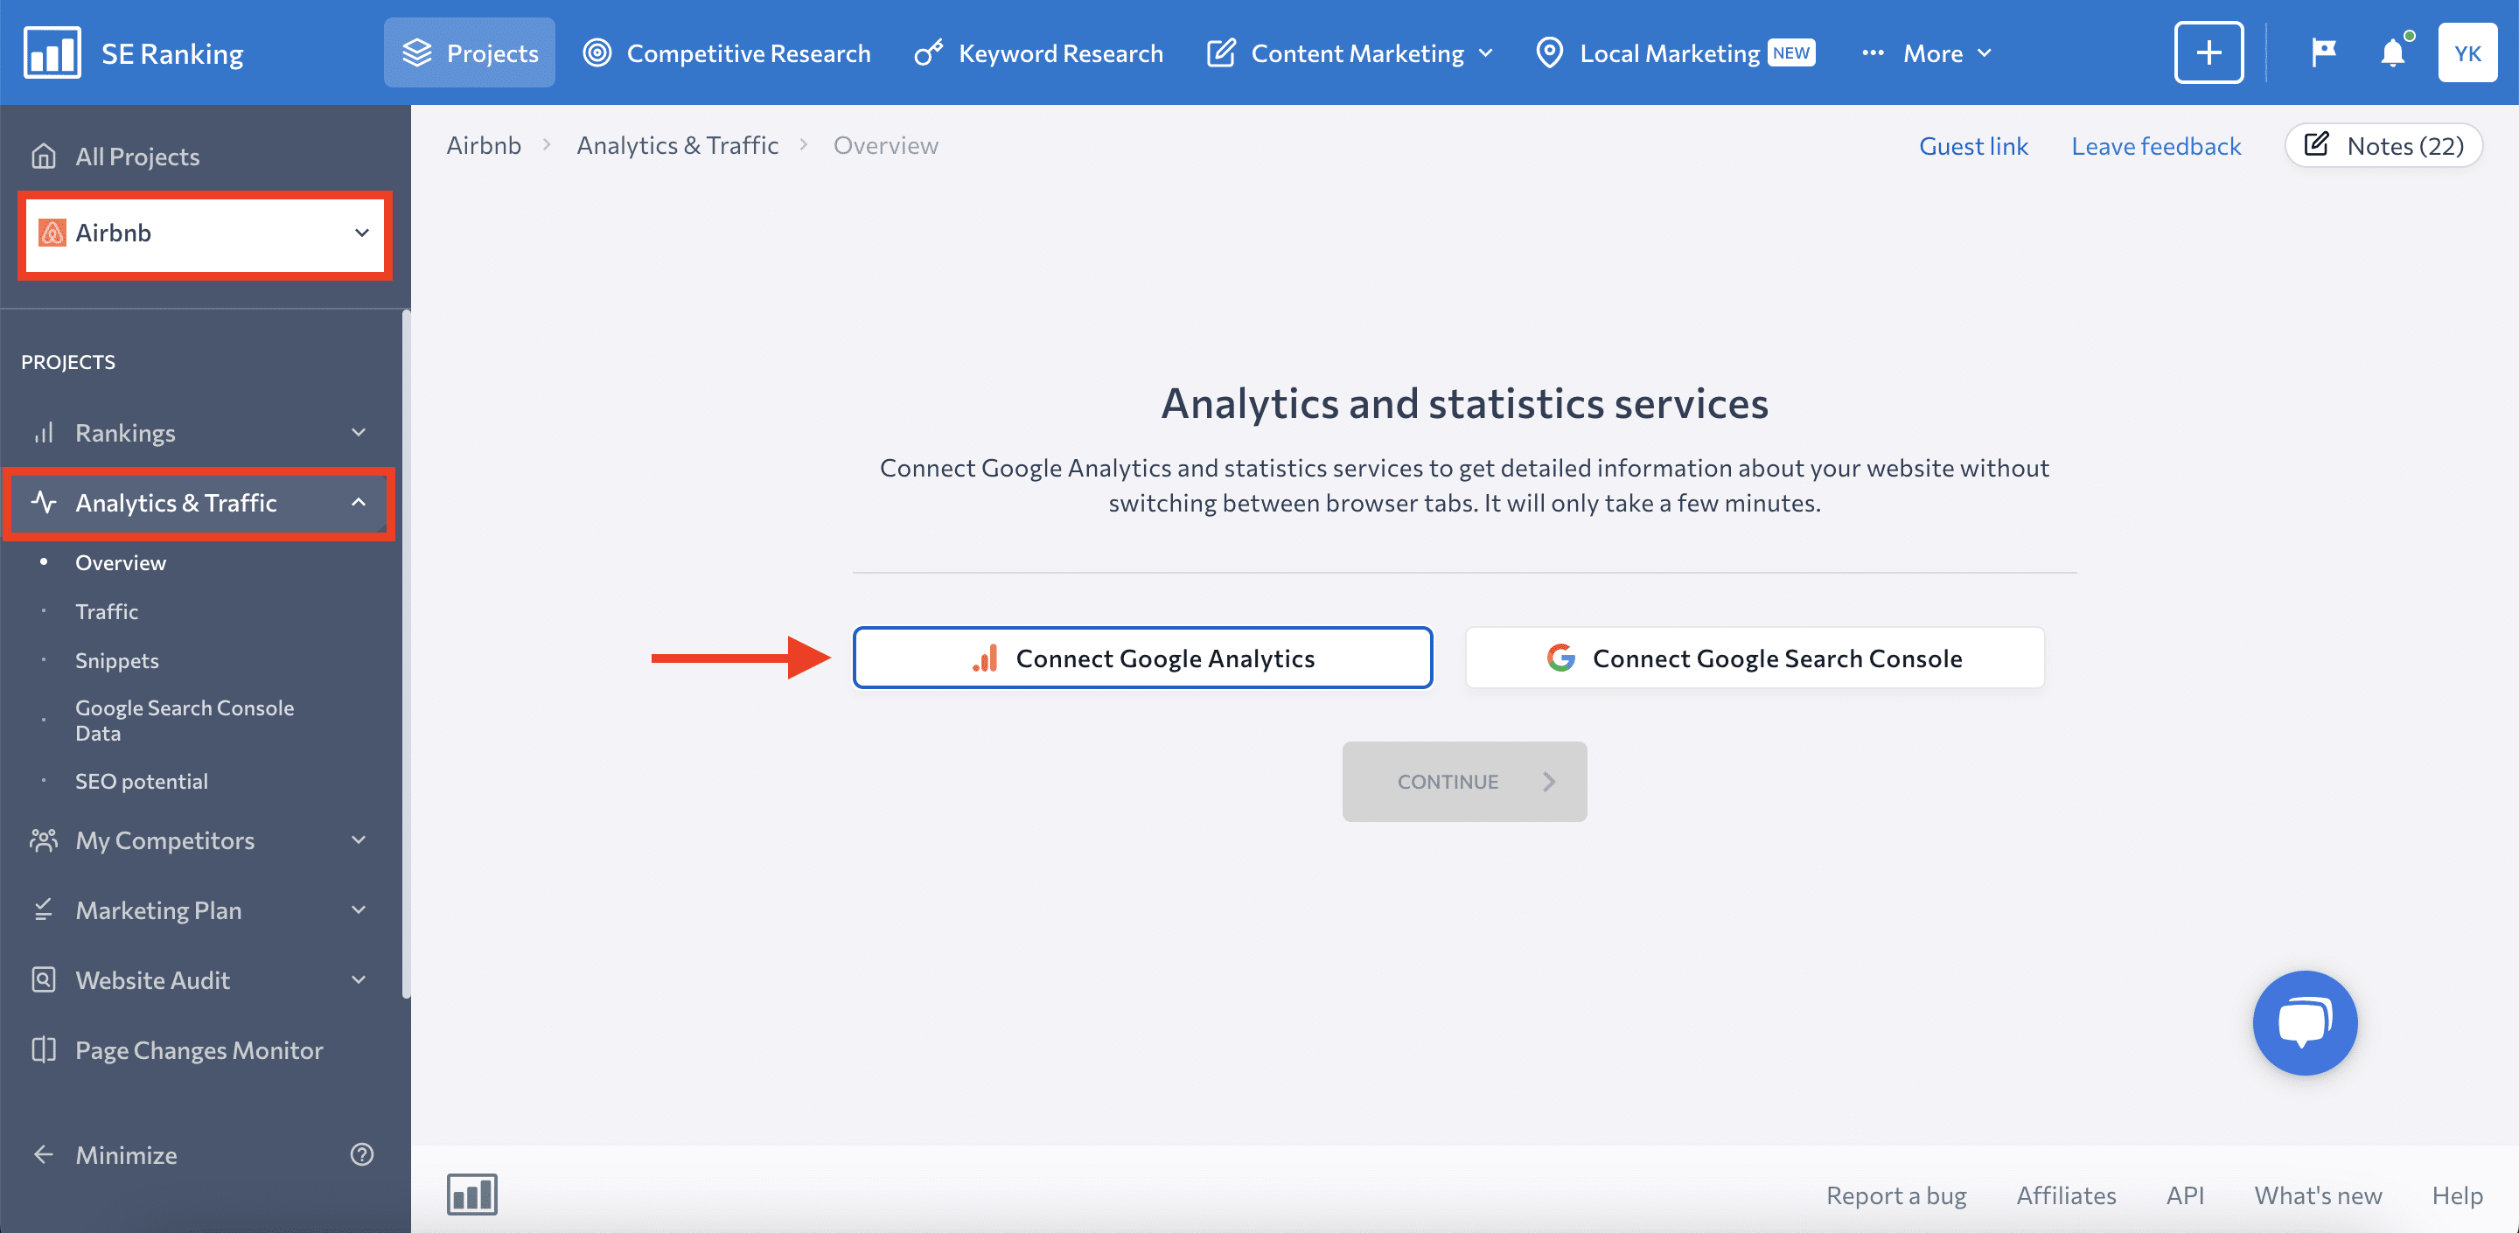Expand the Content Marketing dropdown menu
Viewport: 2519px width, 1233px height.
[x=1350, y=52]
